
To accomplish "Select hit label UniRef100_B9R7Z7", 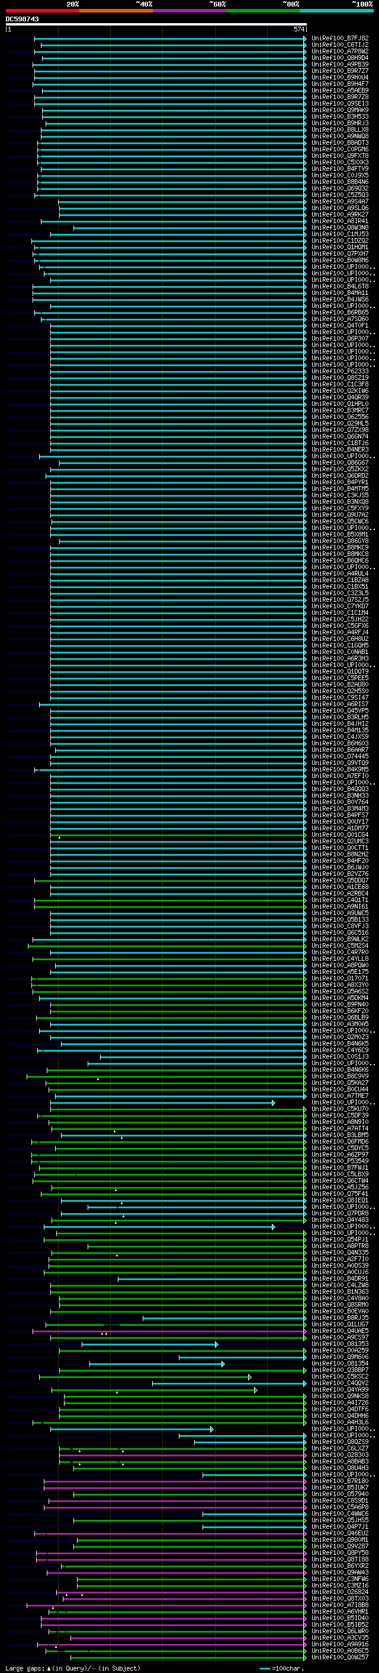I will click(x=340, y=71).
